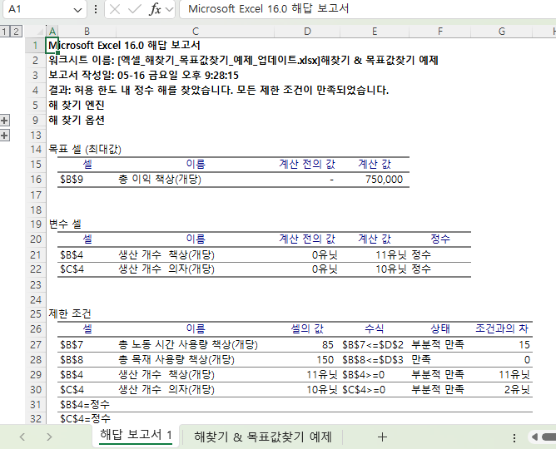Expand the outline group at row 9
556x449 pixels.
click(x=4, y=121)
